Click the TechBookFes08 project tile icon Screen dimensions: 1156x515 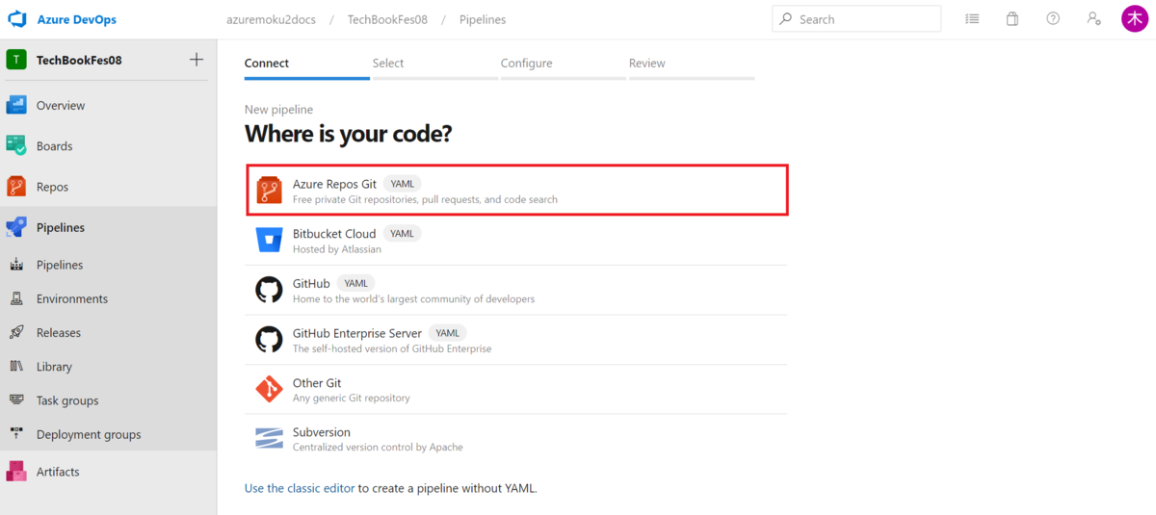tap(16, 60)
